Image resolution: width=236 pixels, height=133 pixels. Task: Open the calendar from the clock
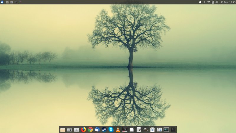[228, 2]
